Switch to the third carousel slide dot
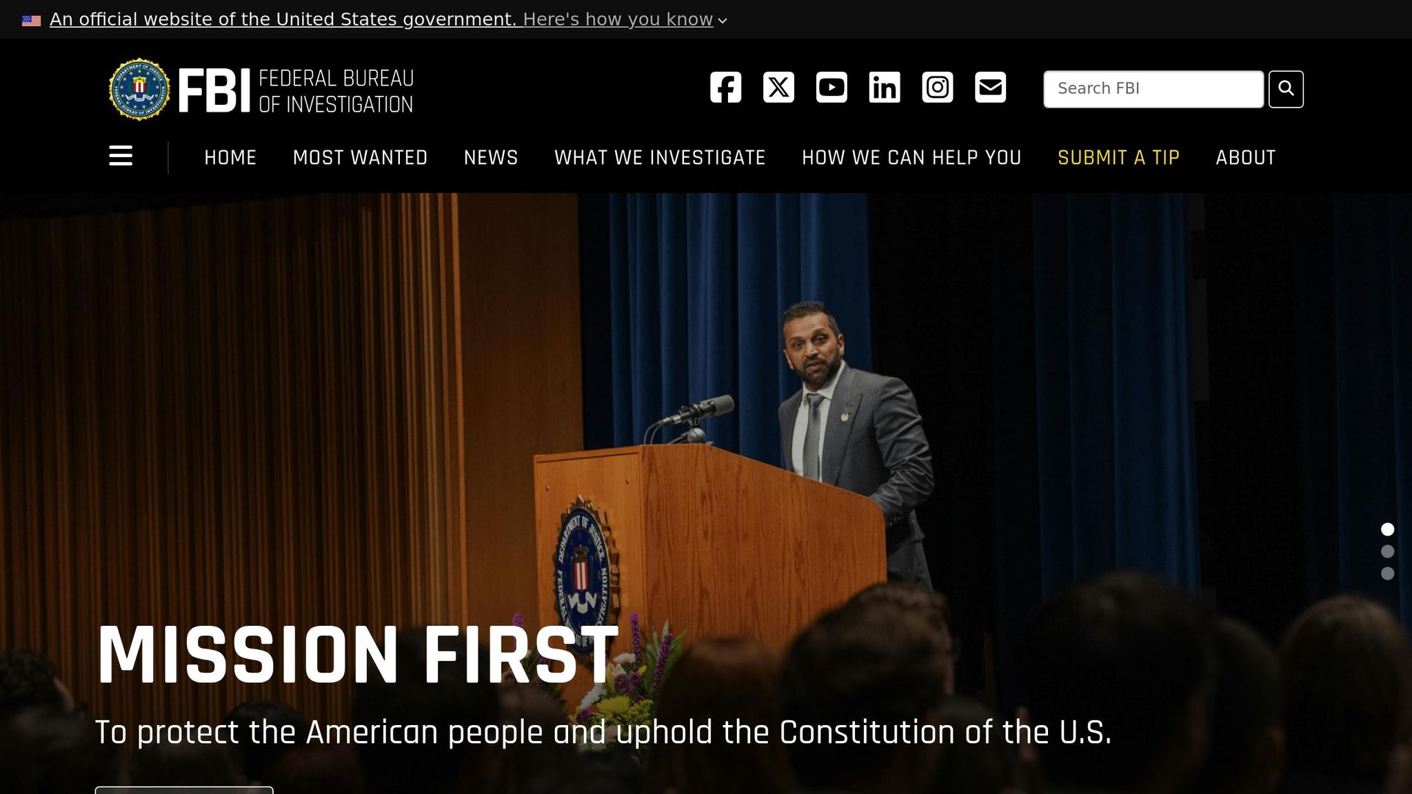Screen dimensions: 1412x794 pos(1388,573)
